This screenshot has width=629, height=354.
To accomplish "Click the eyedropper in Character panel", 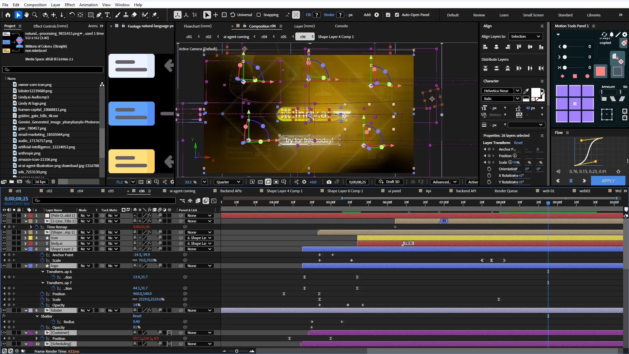I will coord(526,91).
